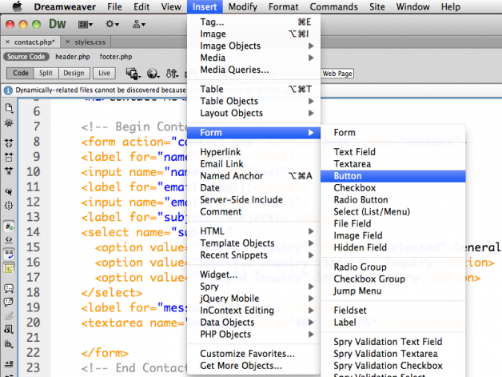Image resolution: width=502 pixels, height=377 pixels.
Task: Open the Site management dropdown icon
Action: pyautogui.click(x=138, y=24)
